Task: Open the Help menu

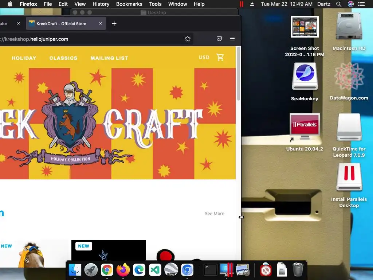Action: (199, 4)
